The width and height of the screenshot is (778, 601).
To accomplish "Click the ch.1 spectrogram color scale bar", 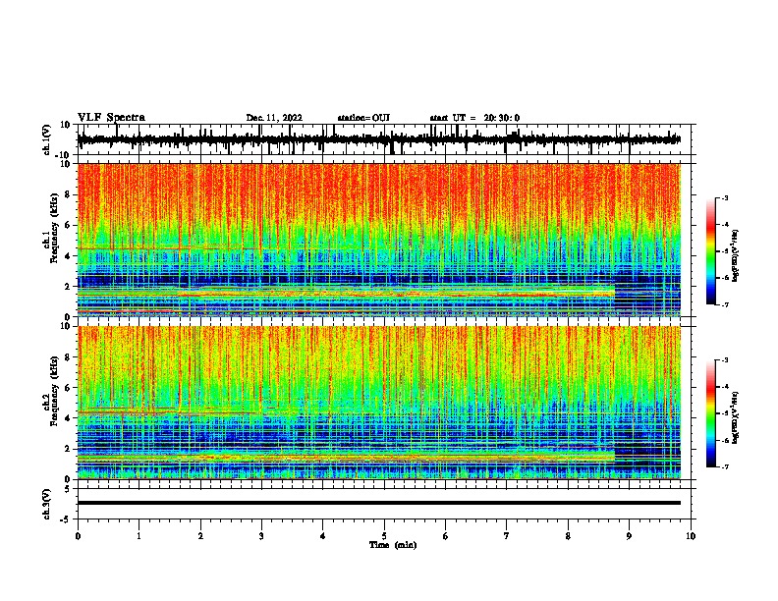I will [710, 251].
